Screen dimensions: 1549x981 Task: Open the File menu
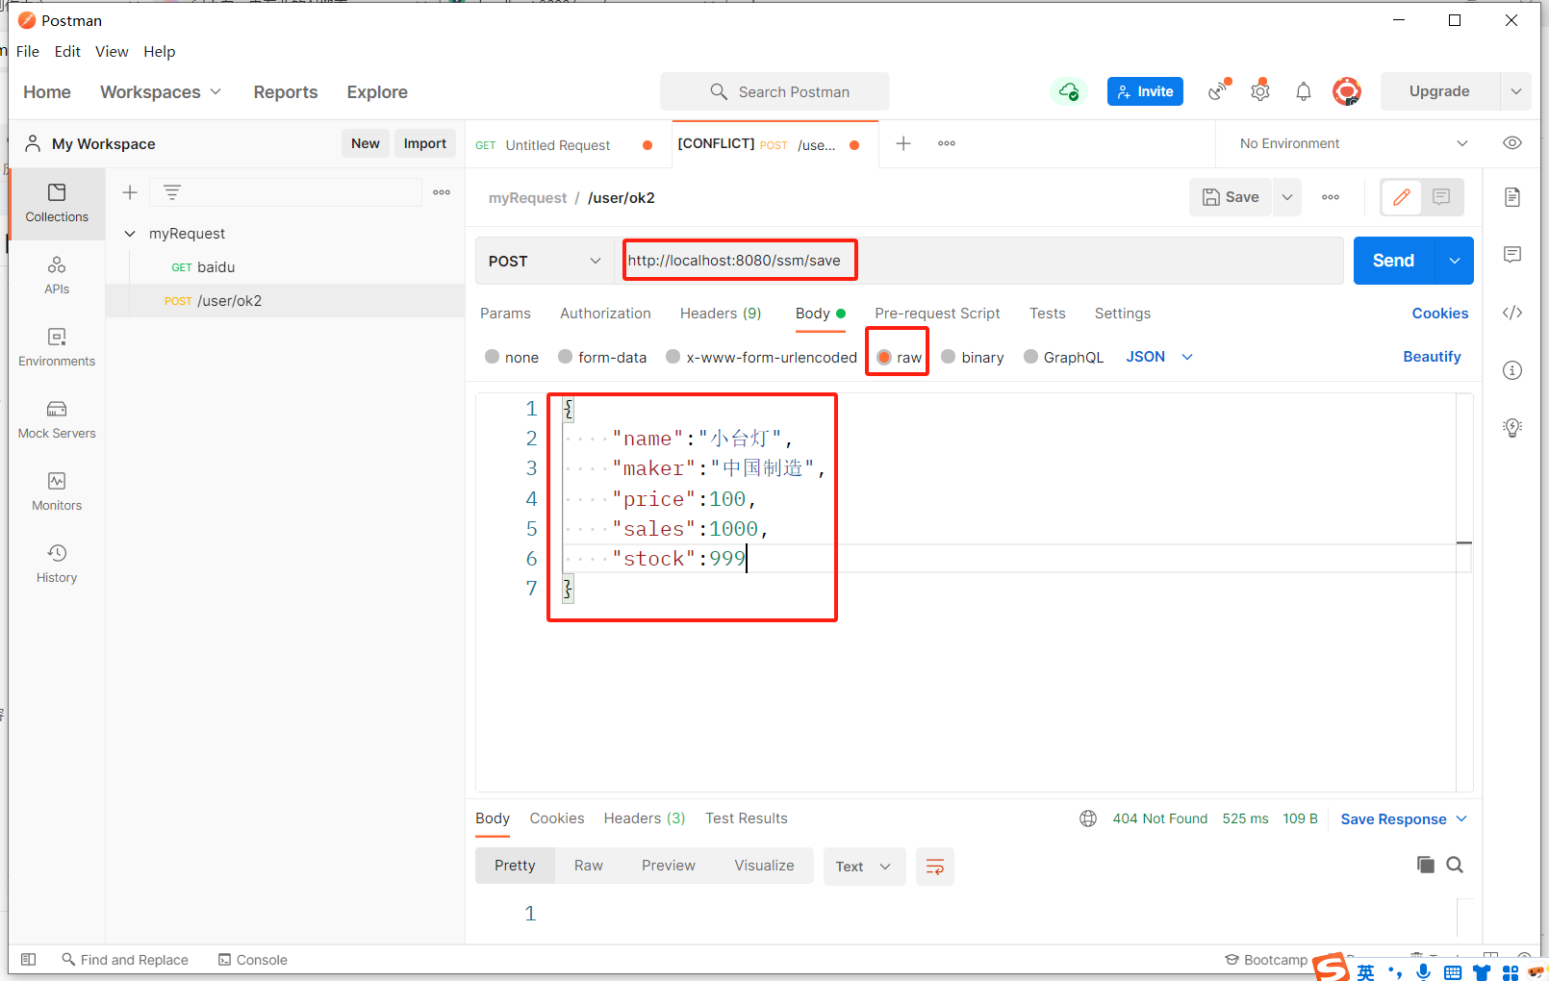pos(28,52)
